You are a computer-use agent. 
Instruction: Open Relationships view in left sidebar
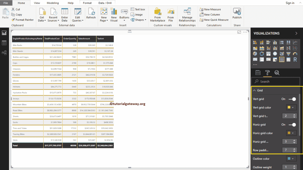click(x=4, y=52)
